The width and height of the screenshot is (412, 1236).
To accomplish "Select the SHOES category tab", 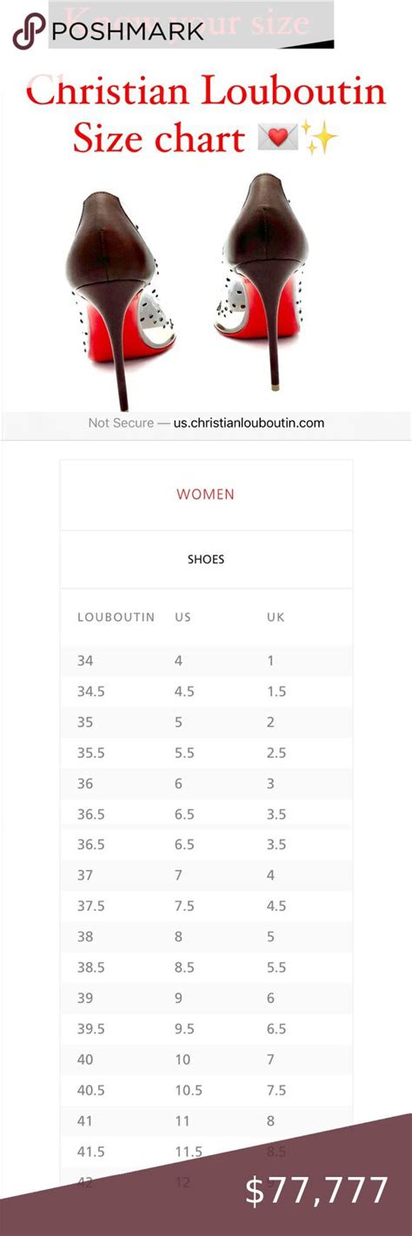I will coord(206,559).
